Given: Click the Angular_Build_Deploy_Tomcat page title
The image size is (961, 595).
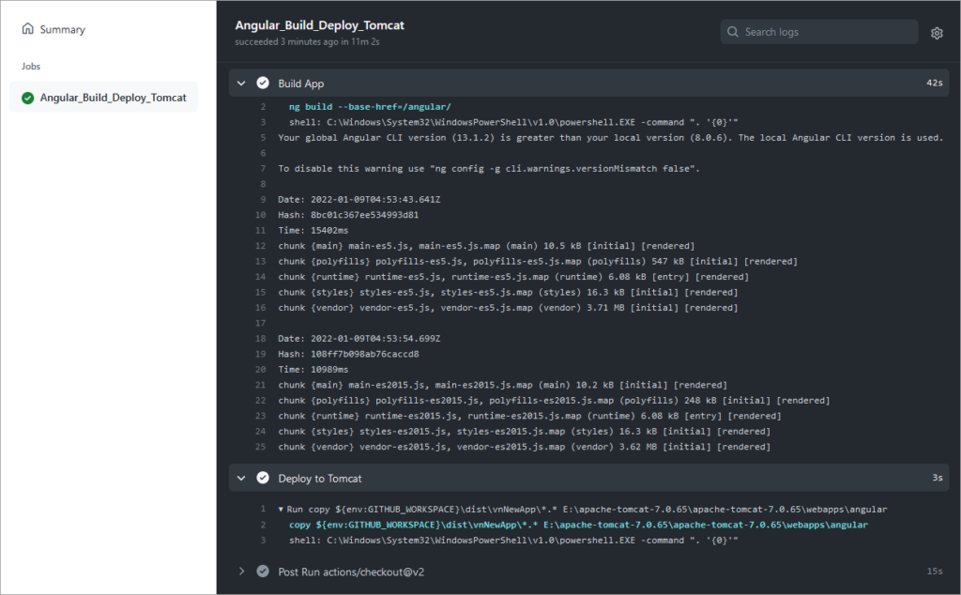Looking at the screenshot, I should click(318, 25).
